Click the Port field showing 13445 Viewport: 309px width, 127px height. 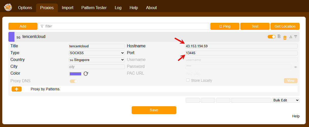tap(241, 53)
